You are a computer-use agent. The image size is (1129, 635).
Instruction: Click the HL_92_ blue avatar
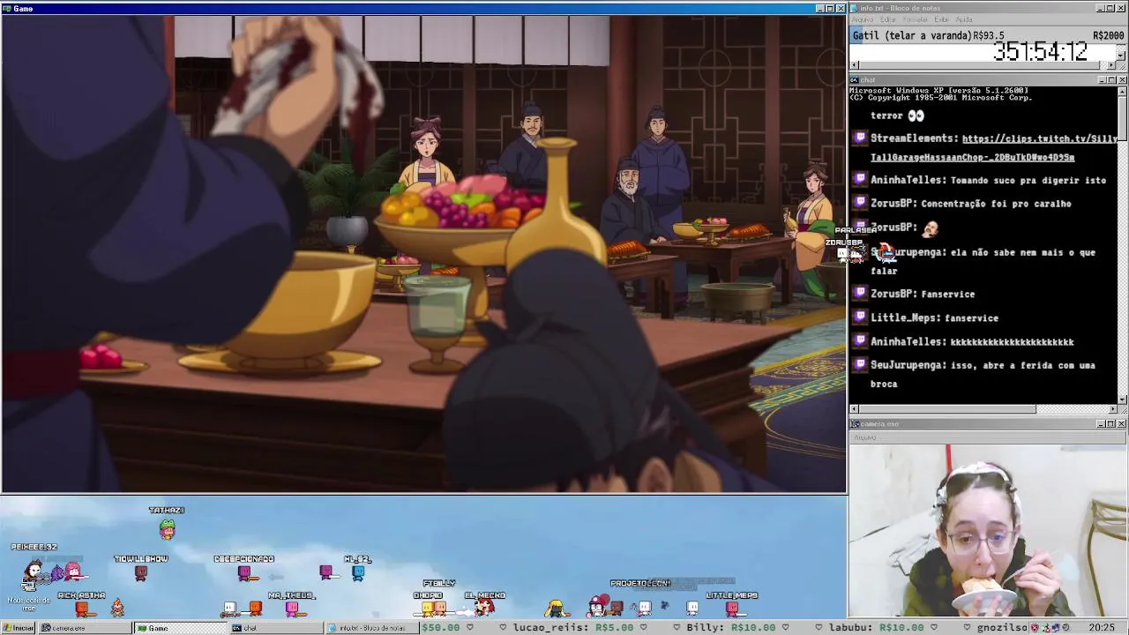(x=358, y=573)
